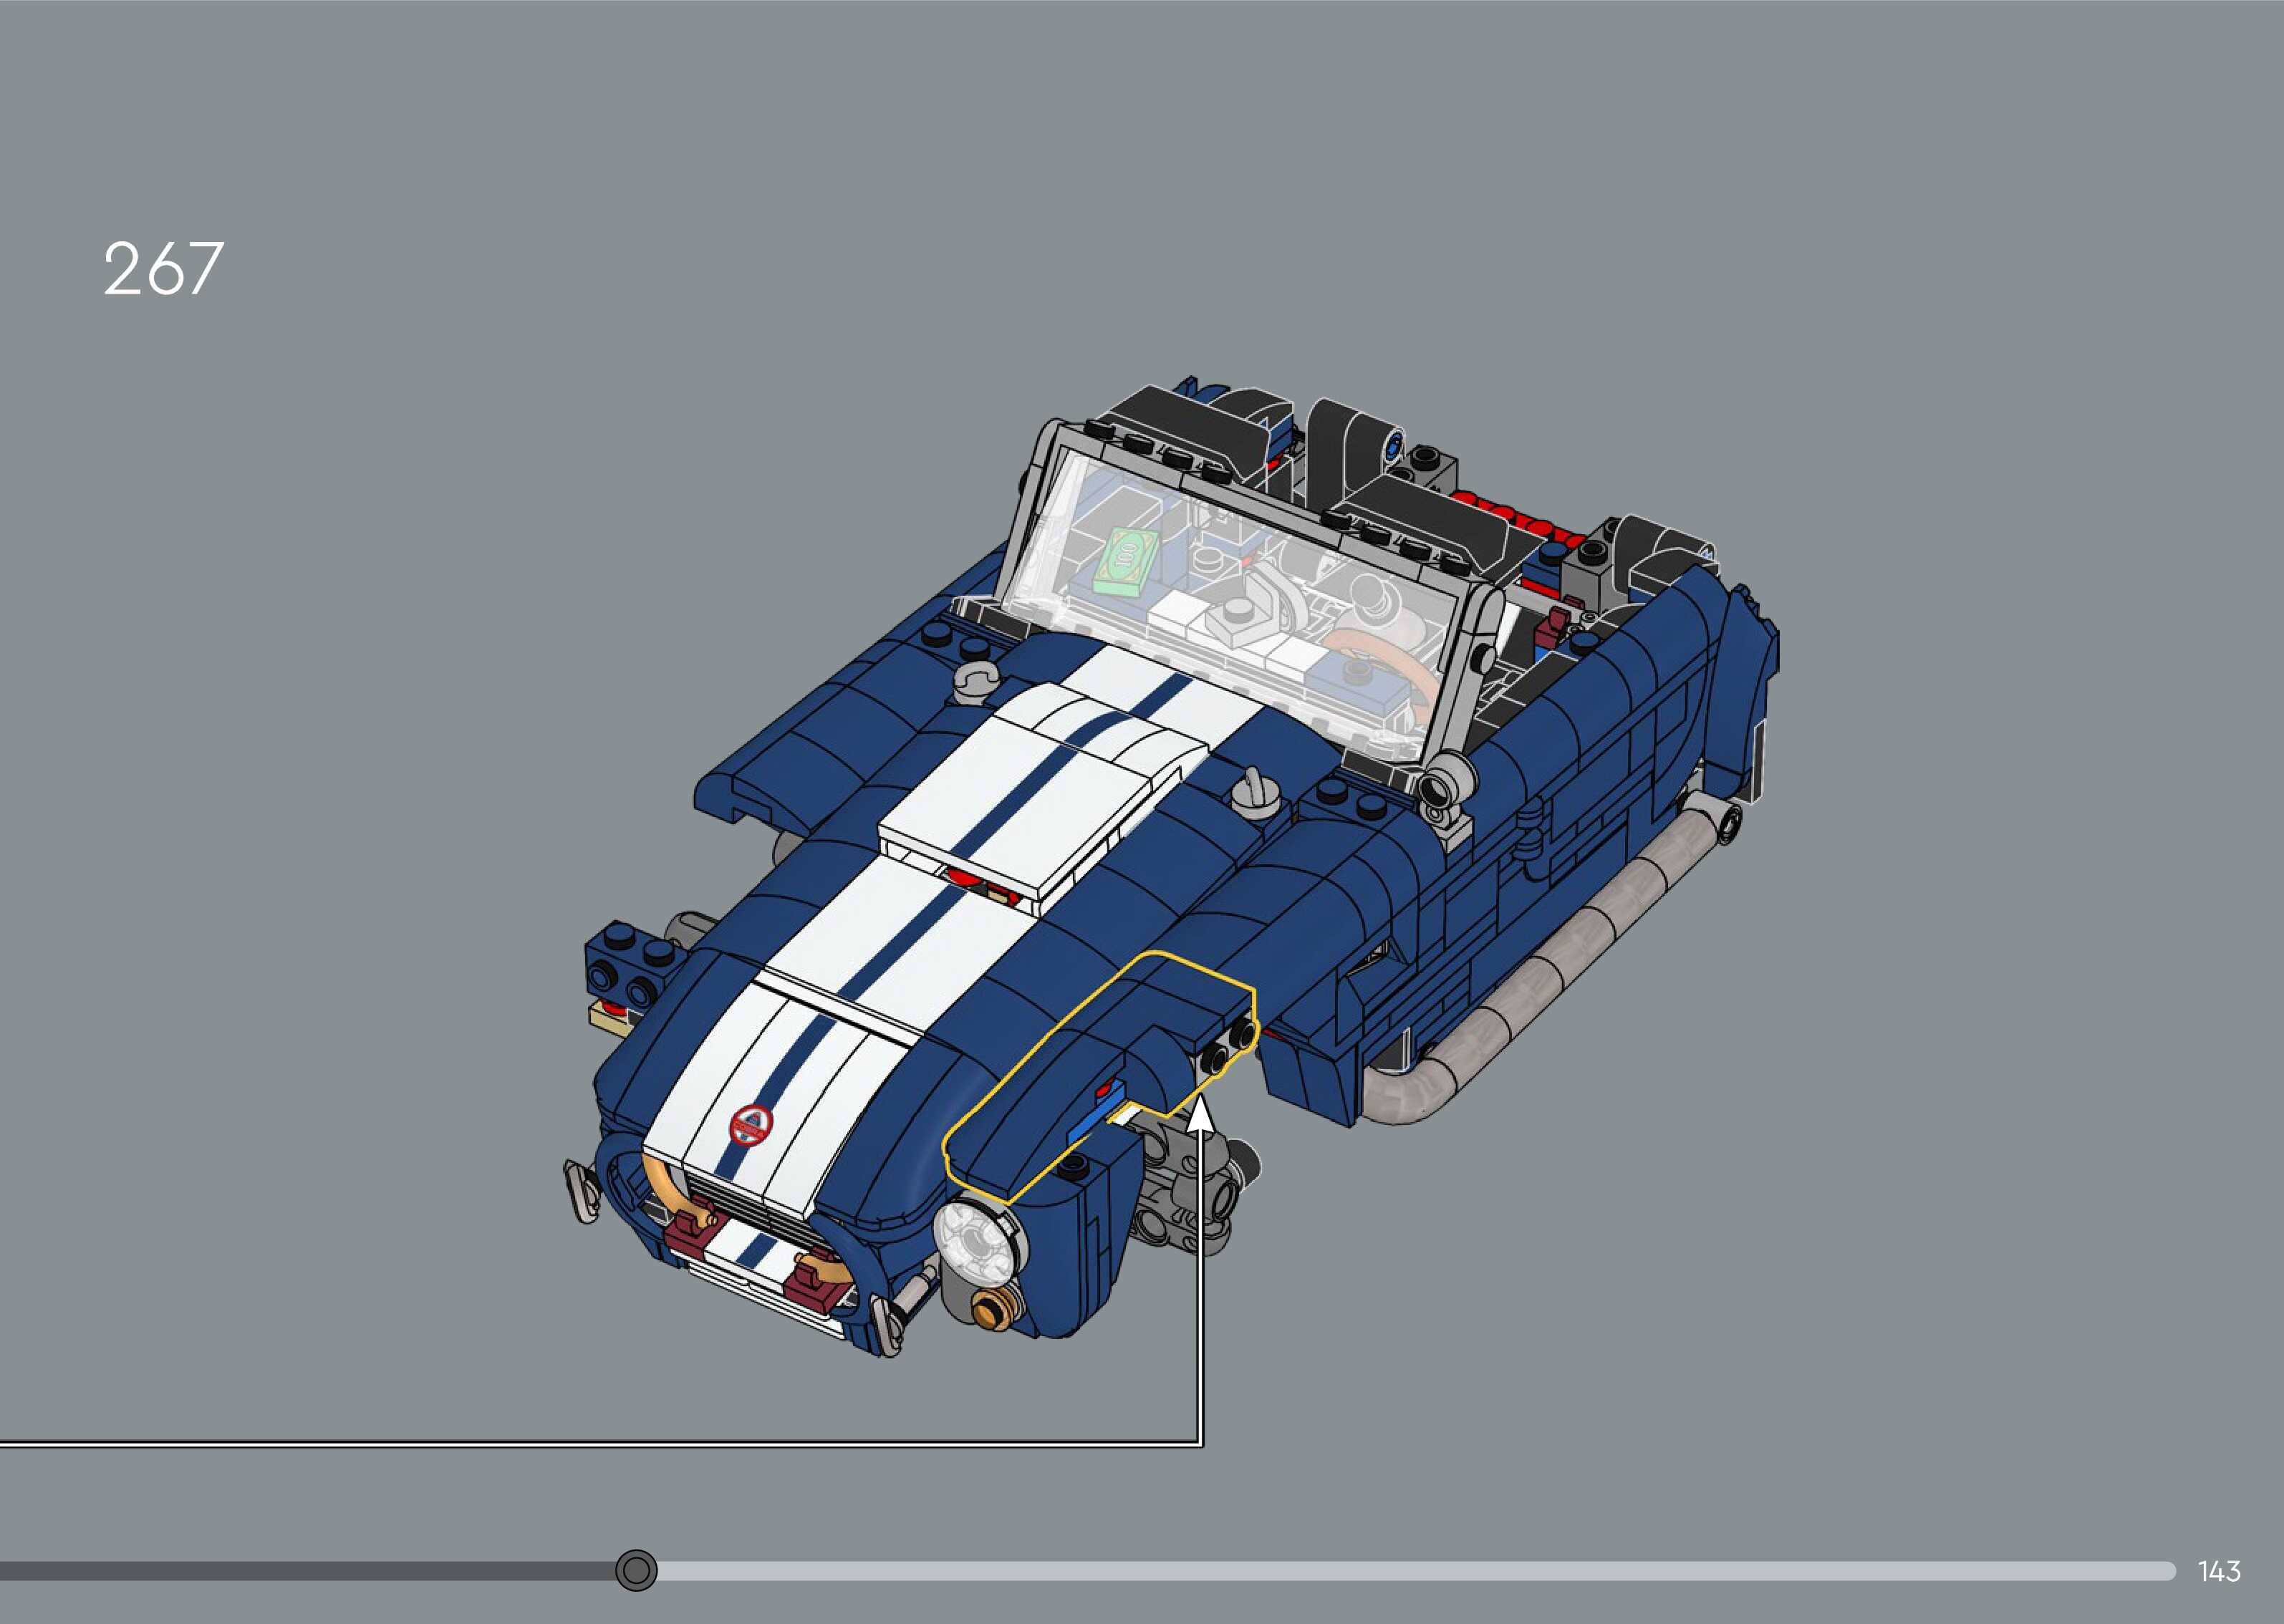Click the progress slider knob
The height and width of the screenshot is (1624, 2284).
636,1570
